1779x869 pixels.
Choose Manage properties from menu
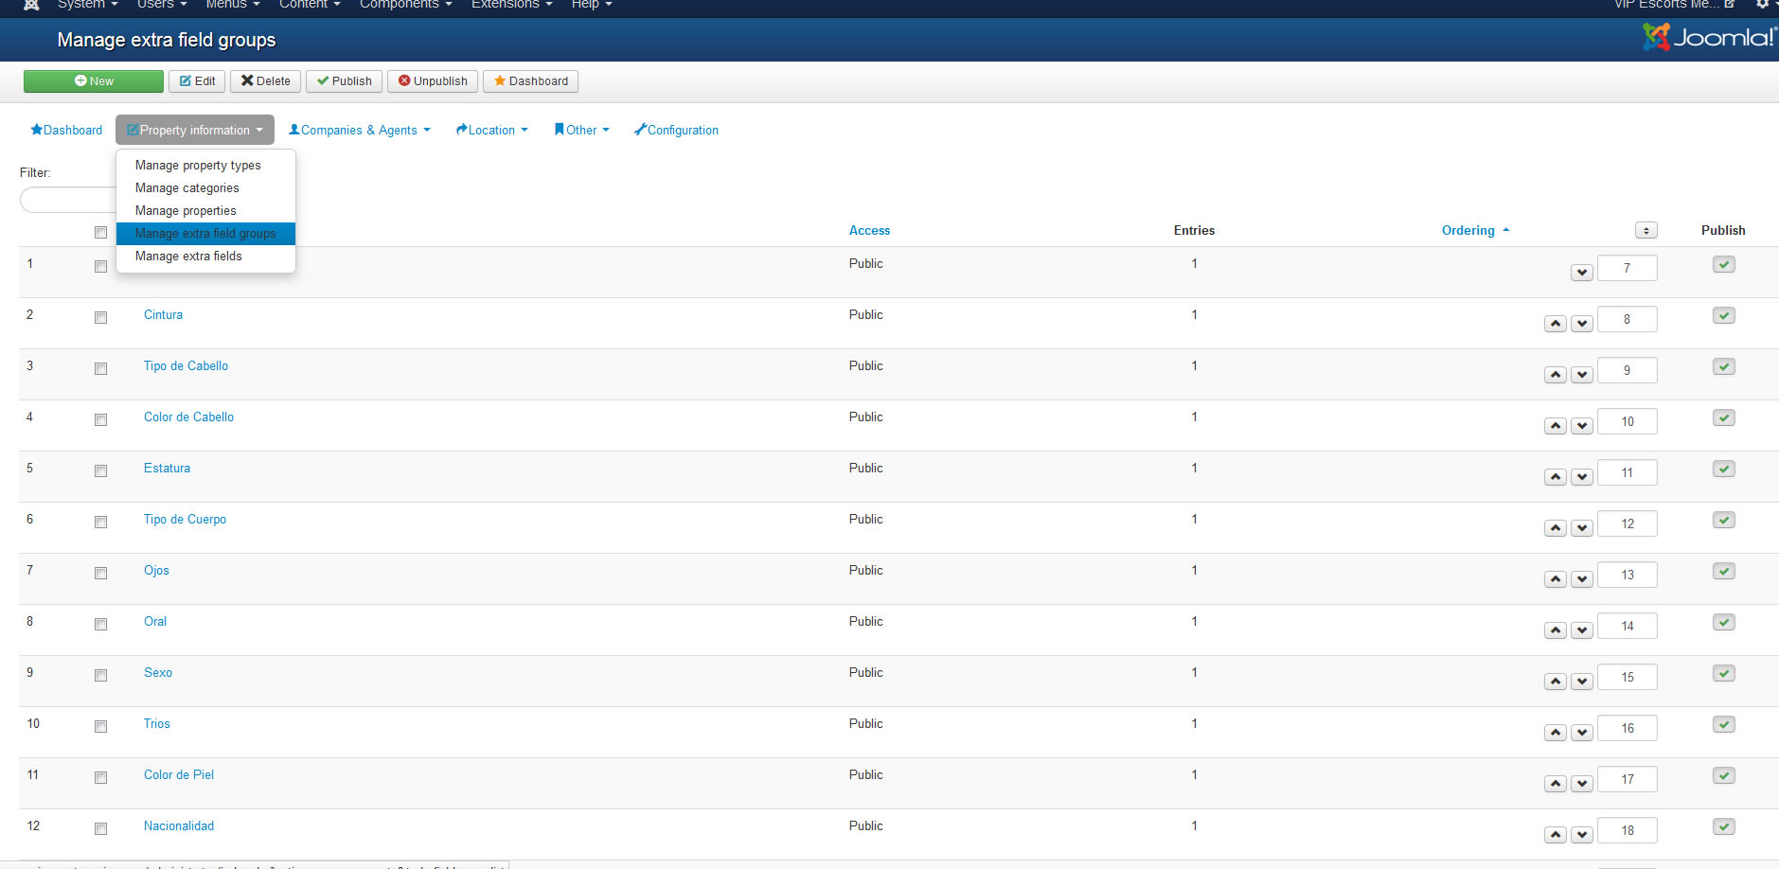point(205,210)
